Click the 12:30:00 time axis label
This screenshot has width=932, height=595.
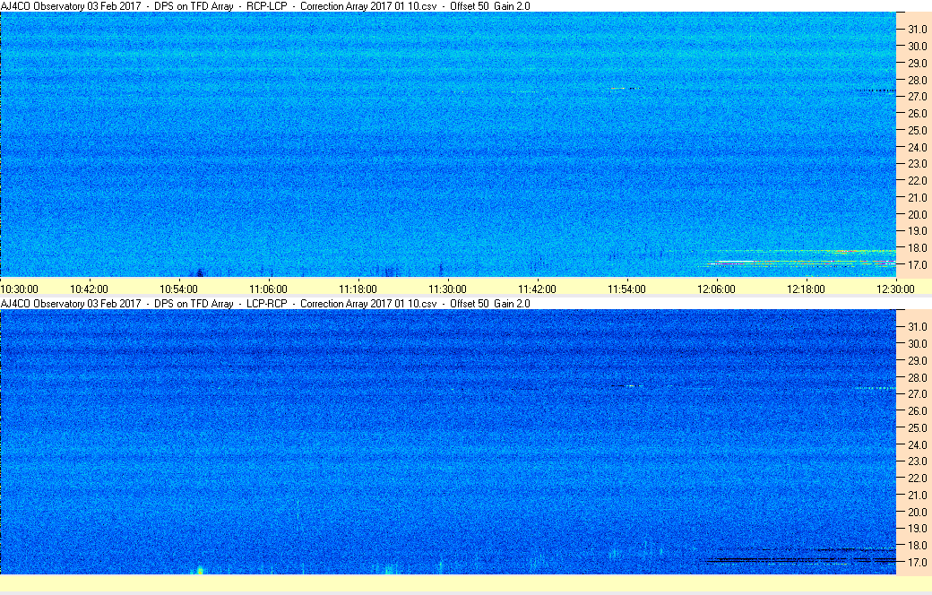click(896, 289)
